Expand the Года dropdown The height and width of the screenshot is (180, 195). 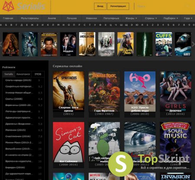tap(188, 18)
